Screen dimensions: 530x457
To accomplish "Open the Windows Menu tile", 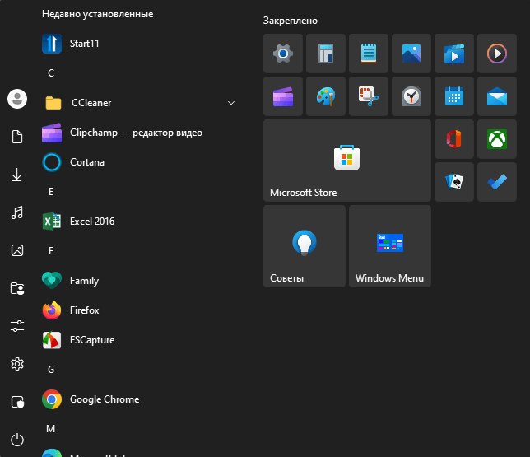I will (390, 246).
